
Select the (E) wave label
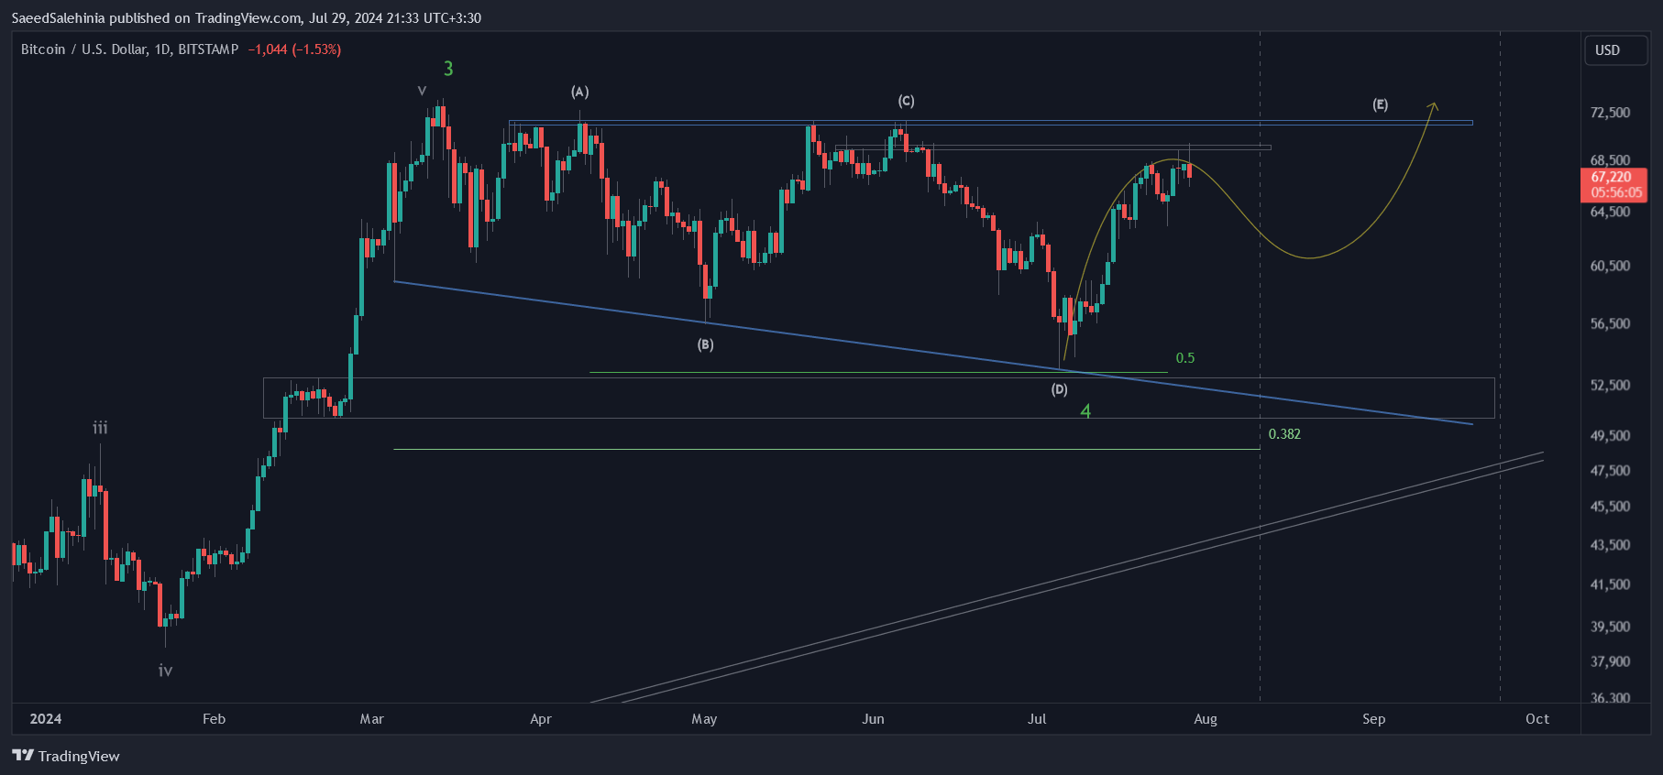pos(1380,104)
